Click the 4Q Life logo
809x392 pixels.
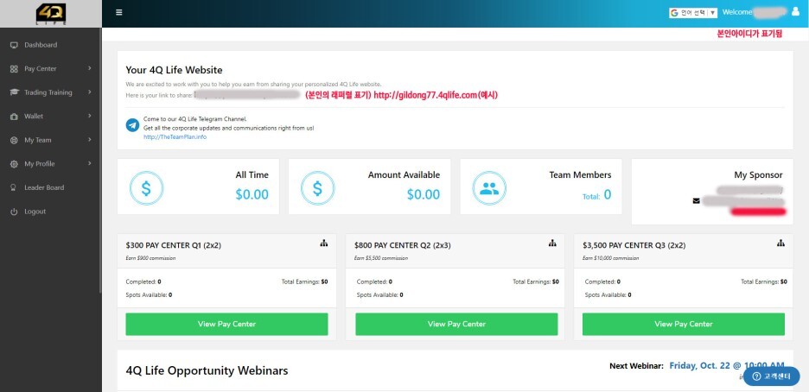[x=50, y=14]
